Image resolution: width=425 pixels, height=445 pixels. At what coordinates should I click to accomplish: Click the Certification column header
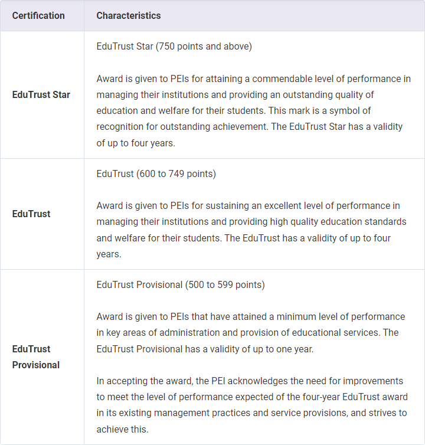38,16
